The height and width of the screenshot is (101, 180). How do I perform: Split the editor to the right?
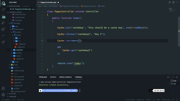pos(173,2)
